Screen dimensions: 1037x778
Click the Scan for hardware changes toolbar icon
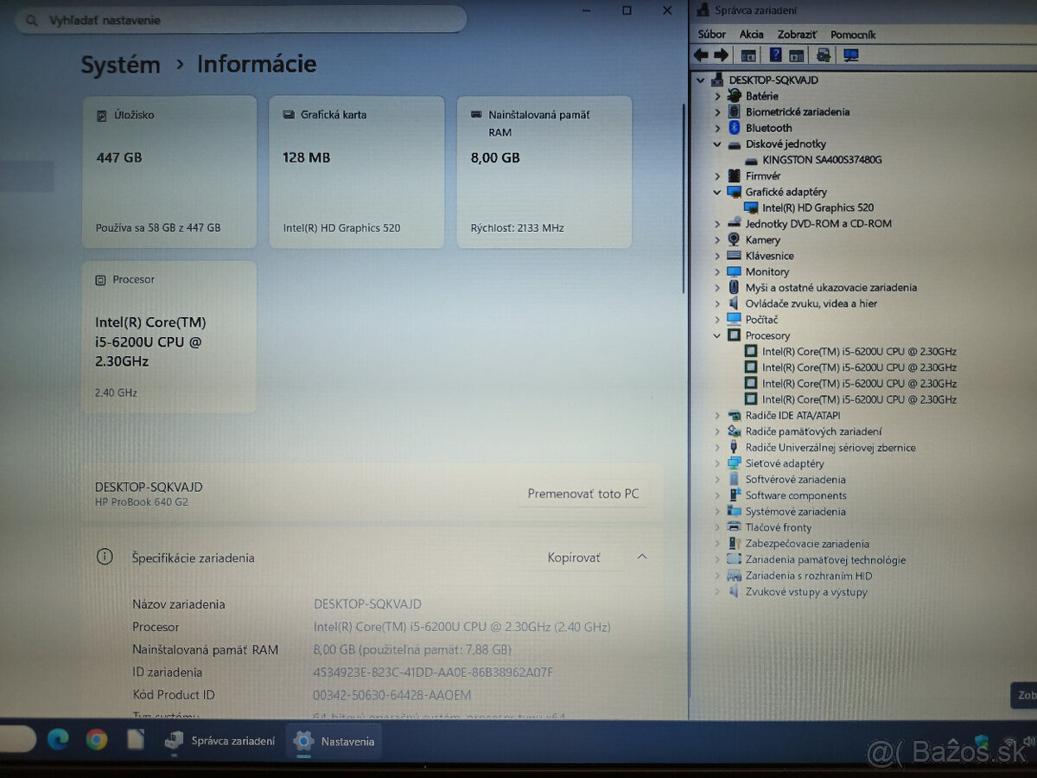click(823, 54)
